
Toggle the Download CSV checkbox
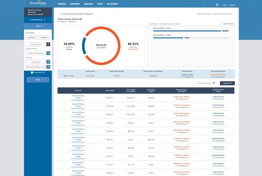click(x=32, y=73)
